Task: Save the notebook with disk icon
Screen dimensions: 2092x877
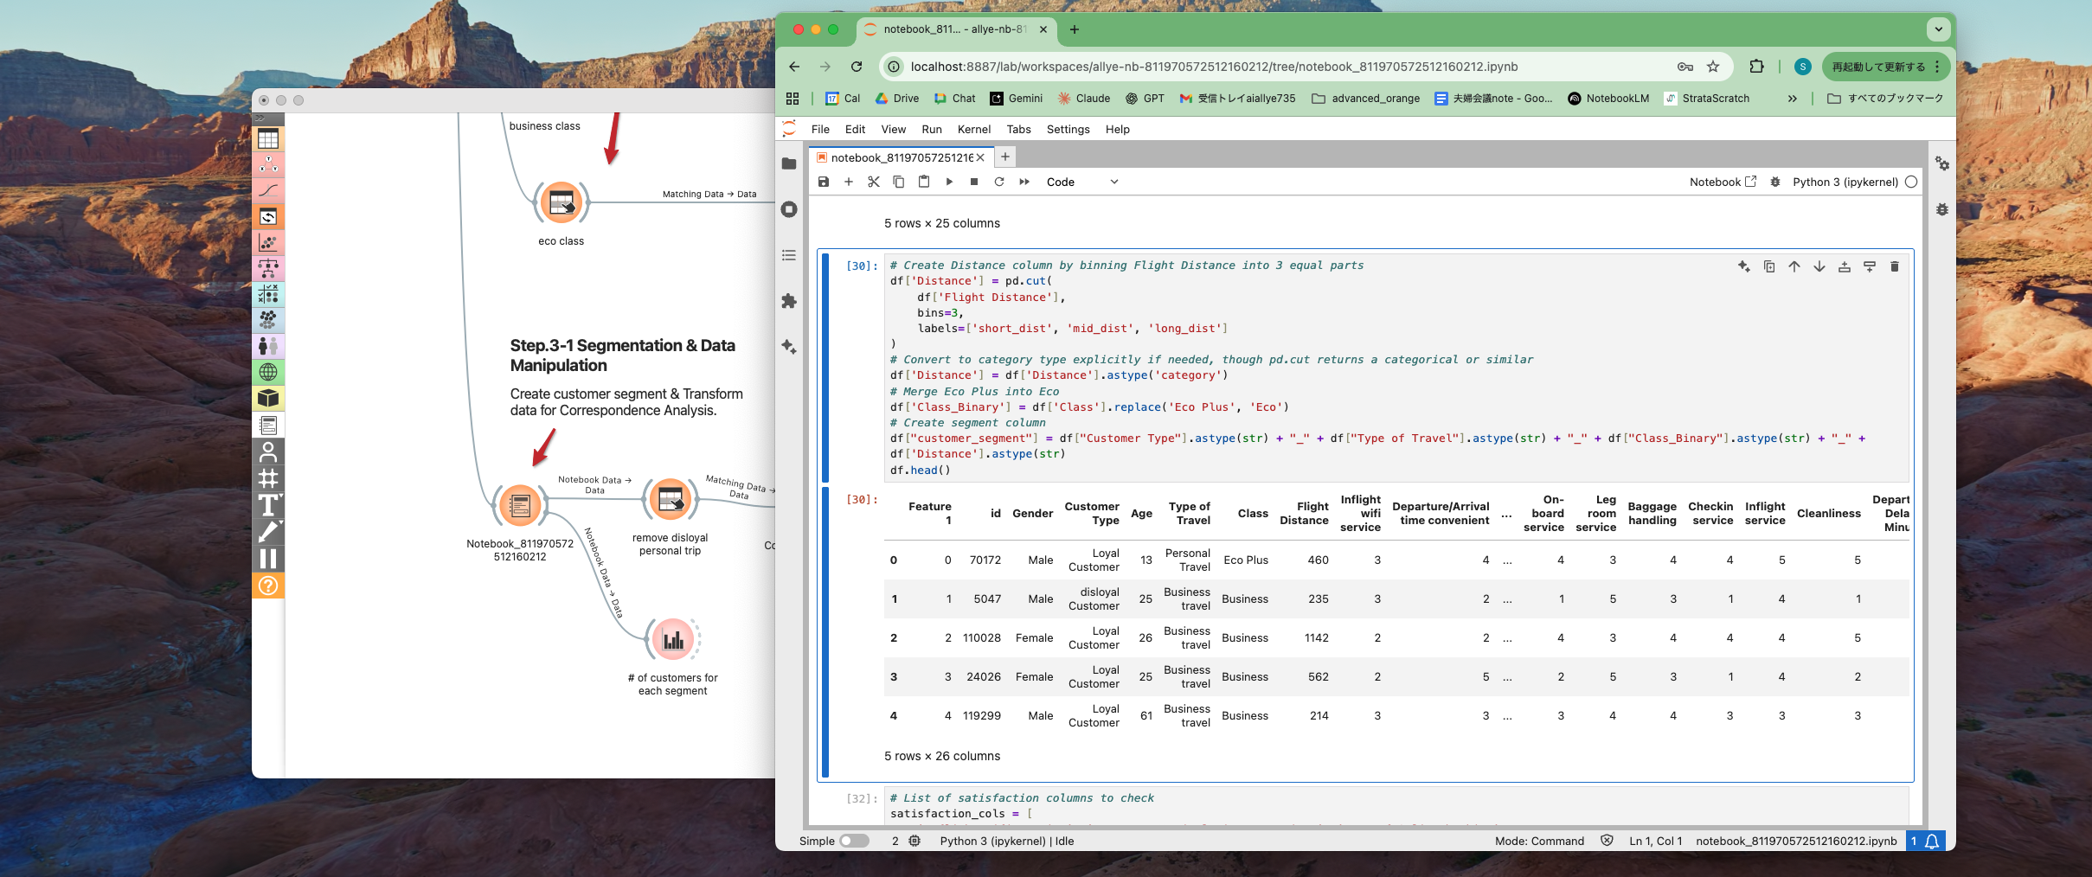Action: pos(824,182)
